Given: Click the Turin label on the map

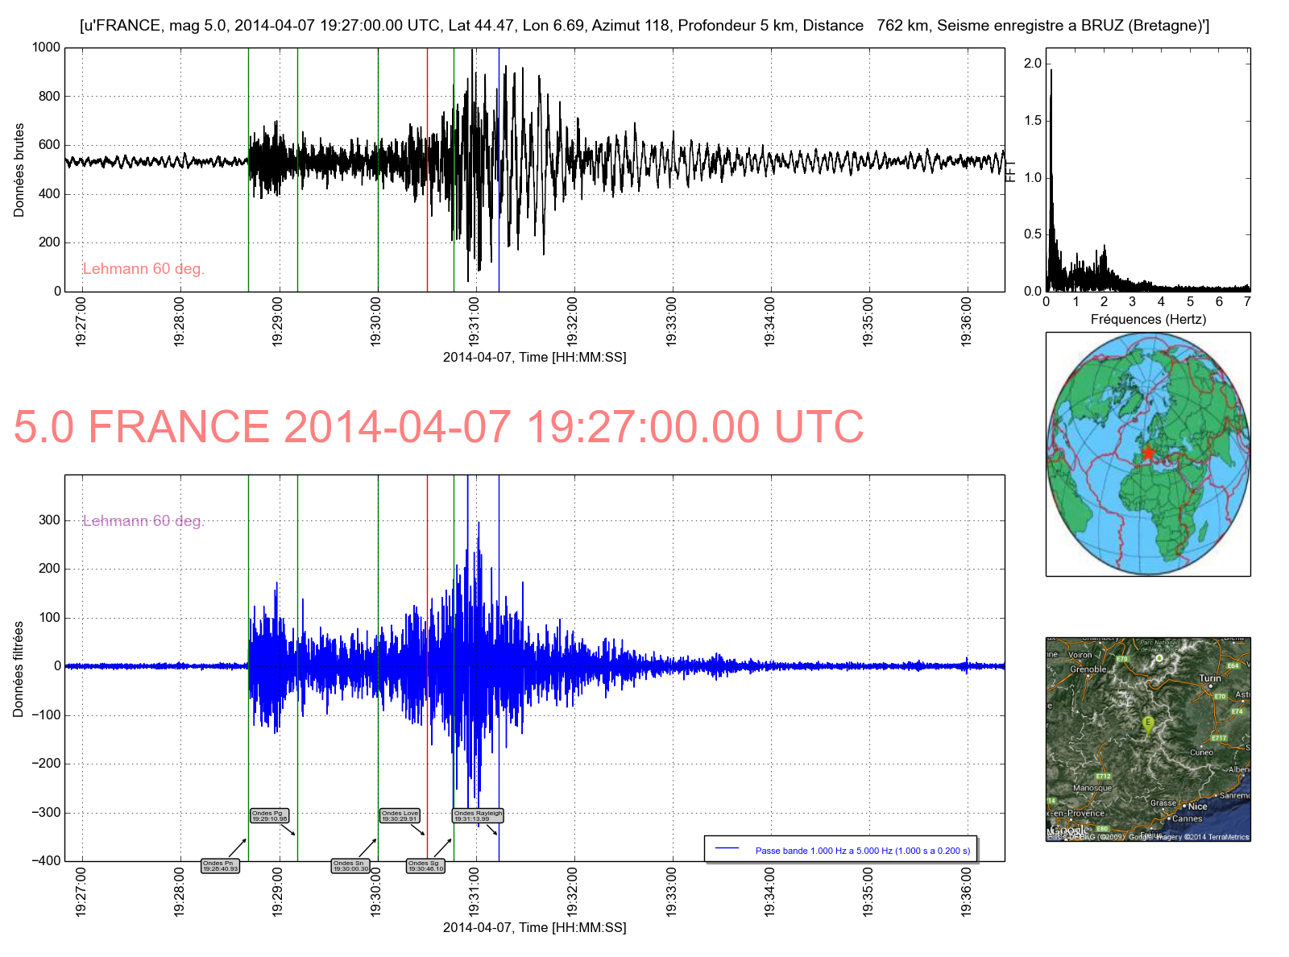Looking at the screenshot, I should pyautogui.click(x=1210, y=678).
